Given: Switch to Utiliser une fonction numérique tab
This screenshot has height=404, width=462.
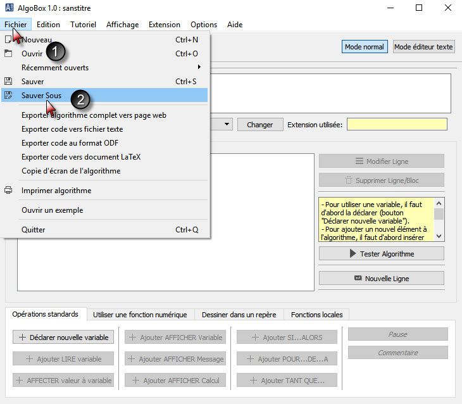Looking at the screenshot, I should point(140,315).
